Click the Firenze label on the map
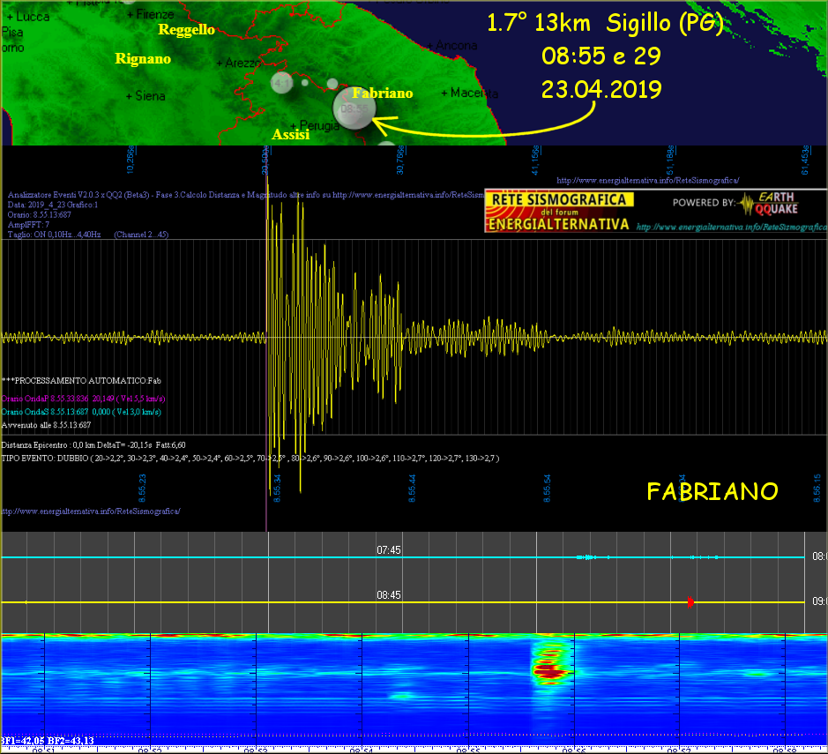 (151, 14)
